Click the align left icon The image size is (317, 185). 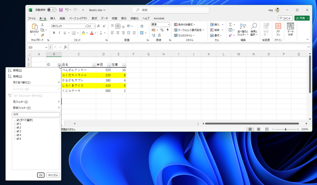(112, 33)
